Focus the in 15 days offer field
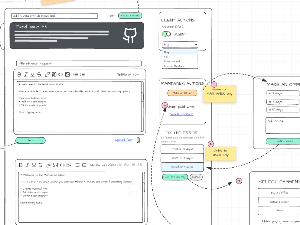This screenshot has width=300, height=225. (x=283, y=110)
